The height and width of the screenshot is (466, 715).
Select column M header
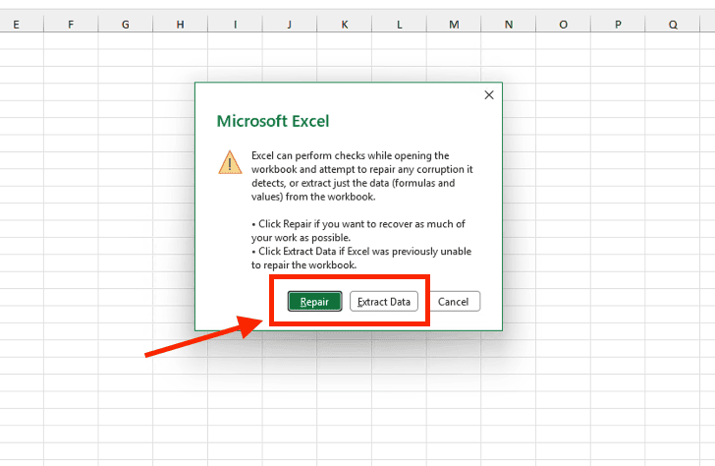click(x=454, y=25)
